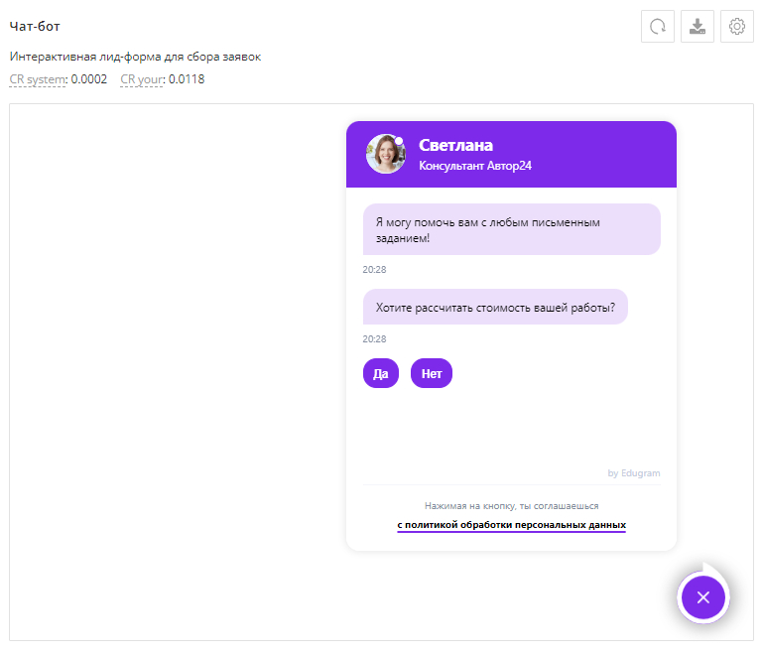Screen dimensions: 763x655
Task: Click Svetlana's avatar photo
Action: [x=385, y=154]
